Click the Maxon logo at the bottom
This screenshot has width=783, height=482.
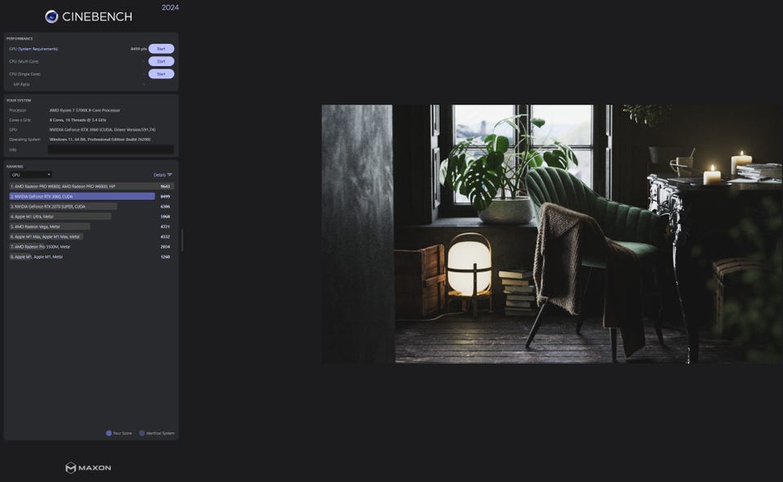coord(88,467)
